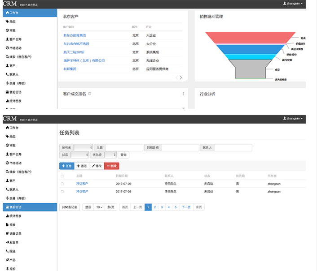Click the red top segment of the sales funnel
317x271 pixels.
(250, 37)
